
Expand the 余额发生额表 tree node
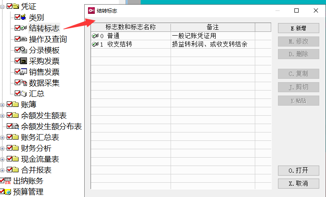(x=2, y=116)
